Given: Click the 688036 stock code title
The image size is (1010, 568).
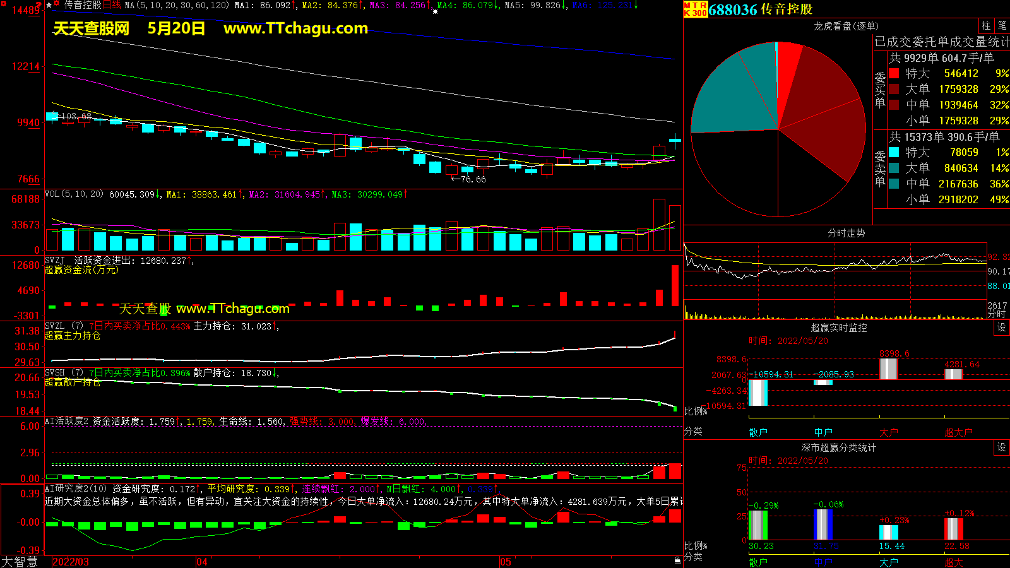Looking at the screenshot, I should click(x=732, y=9).
